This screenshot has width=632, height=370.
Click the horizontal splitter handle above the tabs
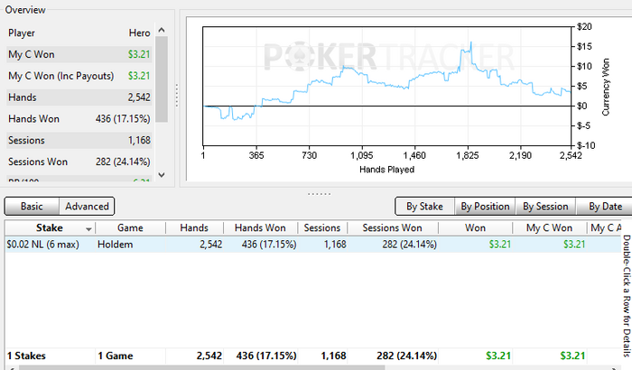(x=320, y=194)
